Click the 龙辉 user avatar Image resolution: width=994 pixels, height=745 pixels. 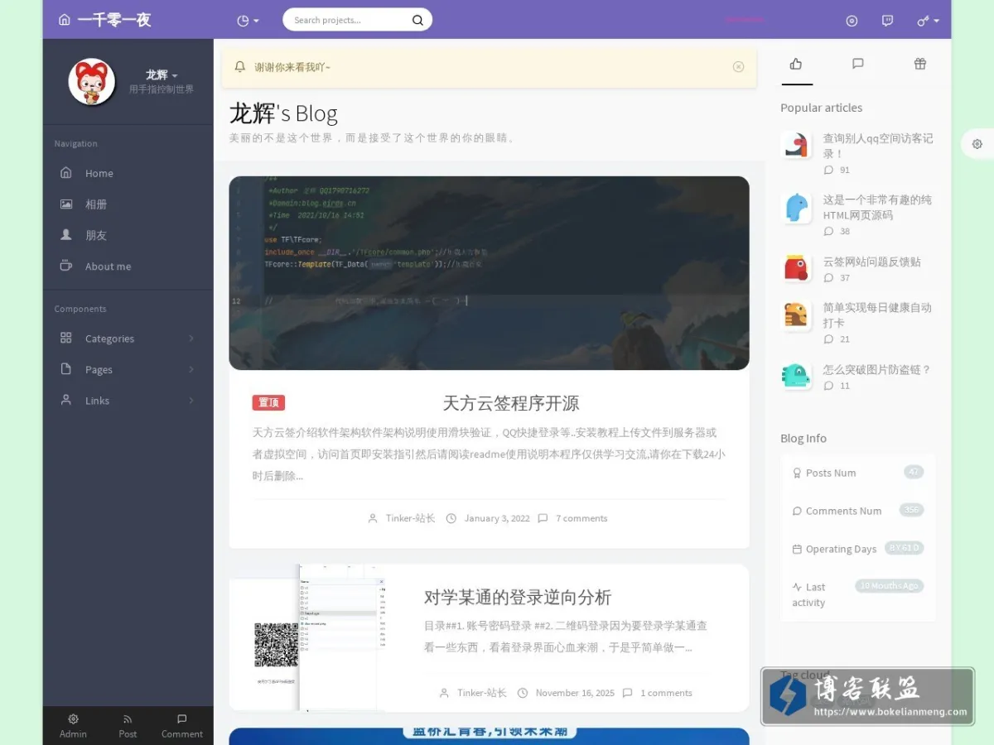[91, 81]
